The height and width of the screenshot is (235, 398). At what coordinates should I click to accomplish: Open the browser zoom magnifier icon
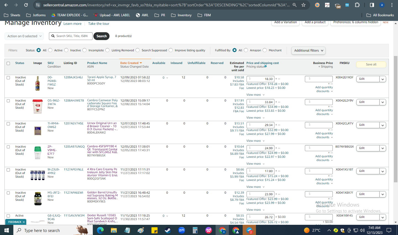click(295, 5)
